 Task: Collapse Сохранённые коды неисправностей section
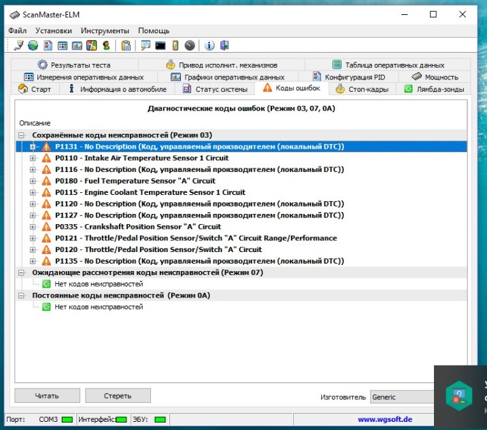point(21,135)
